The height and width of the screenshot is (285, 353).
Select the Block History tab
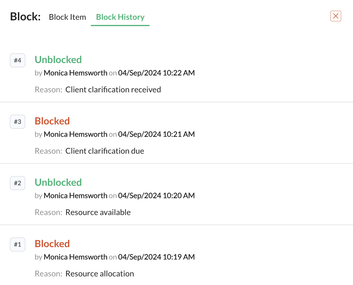coord(120,17)
